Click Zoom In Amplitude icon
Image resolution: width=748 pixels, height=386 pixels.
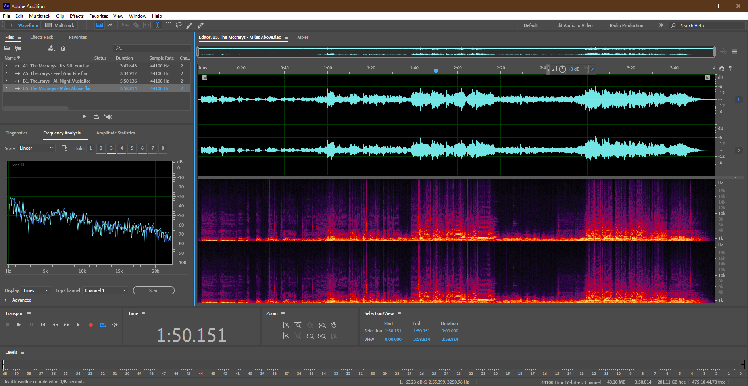[286, 325]
